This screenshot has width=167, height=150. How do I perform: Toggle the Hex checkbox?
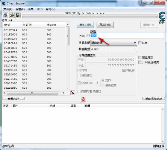(x=88, y=36)
